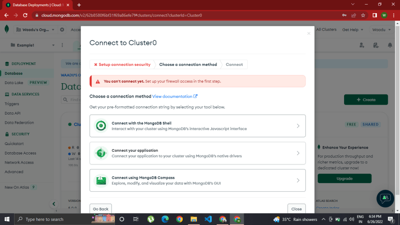The width and height of the screenshot is (400, 225).
Task: Select Choose a connection method step
Action: click(188, 65)
